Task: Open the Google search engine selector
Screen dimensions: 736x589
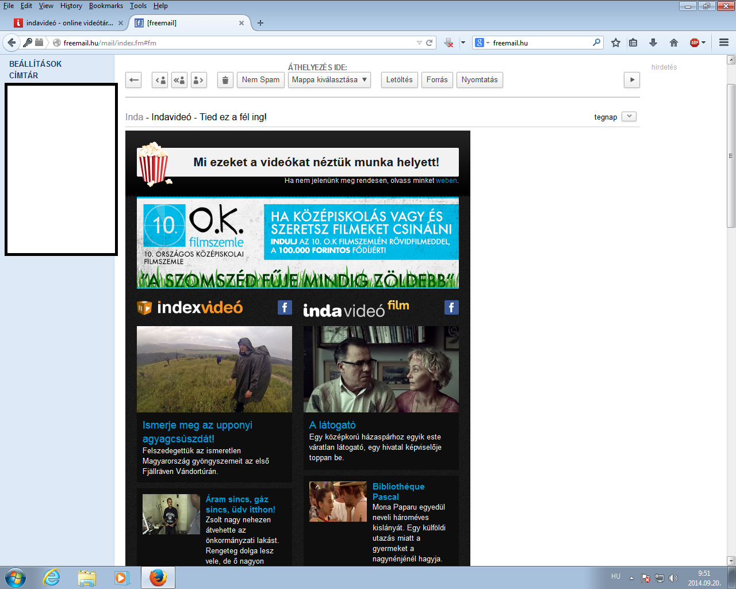Action: [482, 43]
